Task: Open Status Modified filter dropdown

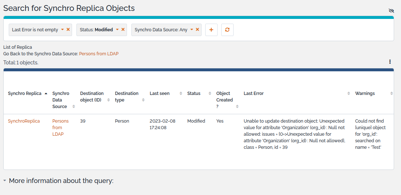Action: [117, 30]
